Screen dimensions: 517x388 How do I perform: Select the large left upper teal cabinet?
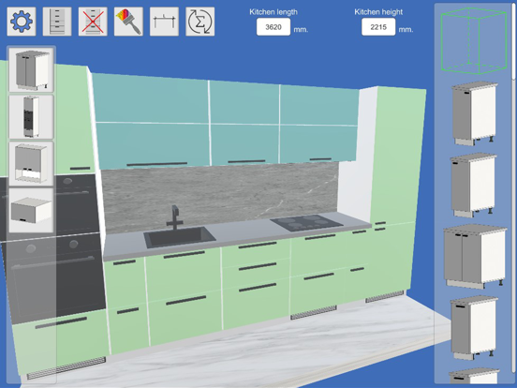[152, 121]
